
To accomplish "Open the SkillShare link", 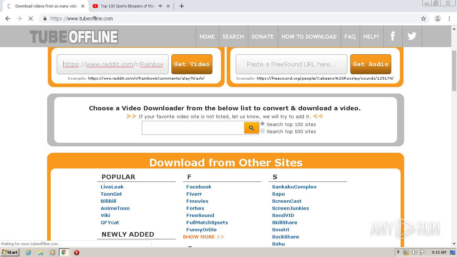I will [285, 222].
